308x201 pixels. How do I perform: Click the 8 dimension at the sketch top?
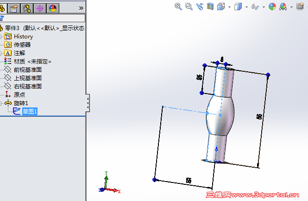[x=222, y=59]
